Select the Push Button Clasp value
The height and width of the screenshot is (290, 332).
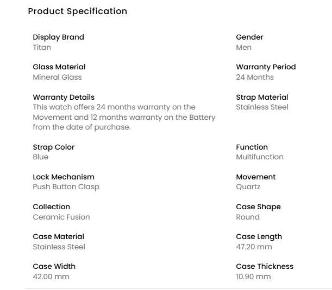click(66, 186)
